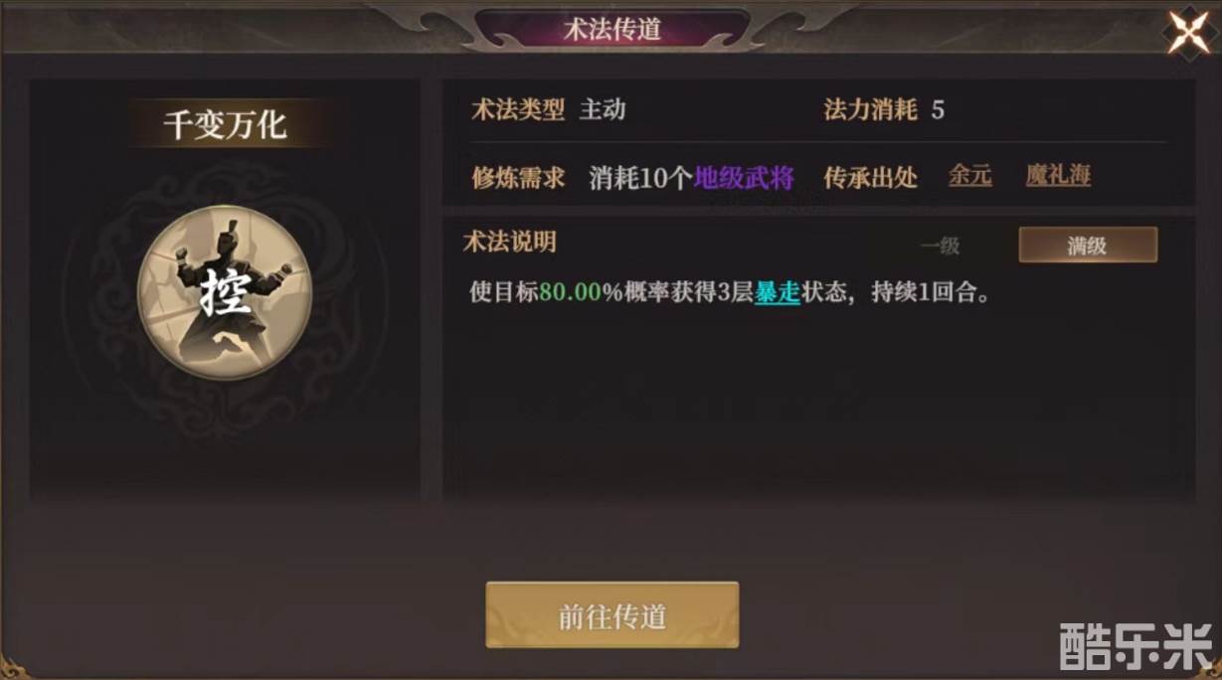The width and height of the screenshot is (1222, 680).
Task: Select the 千变万化 skill name banner
Action: (225, 124)
